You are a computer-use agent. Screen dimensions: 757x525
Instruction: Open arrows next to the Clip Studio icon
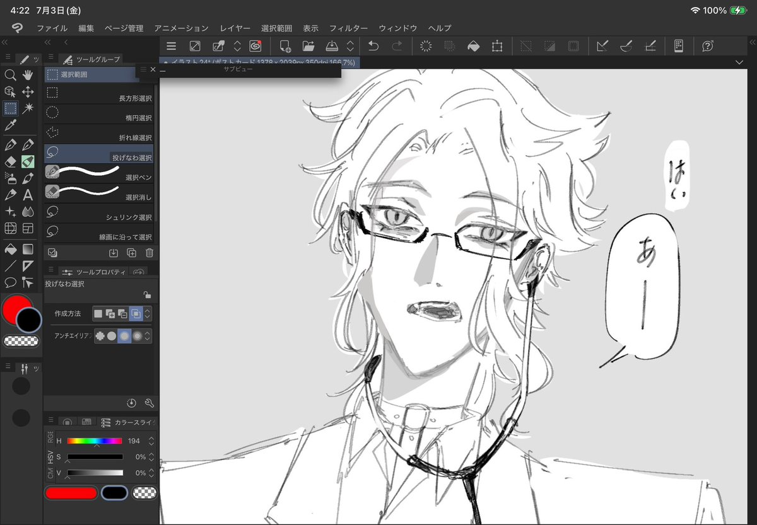tap(237, 46)
